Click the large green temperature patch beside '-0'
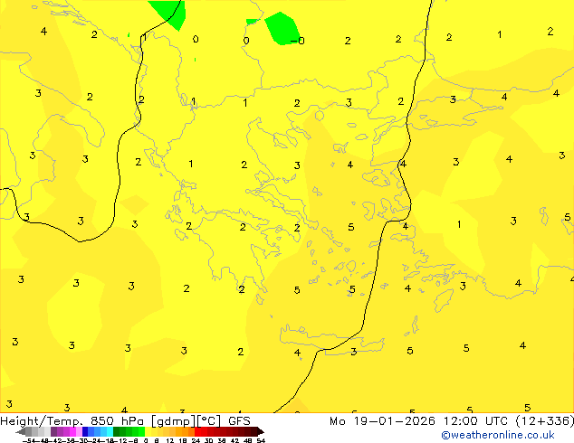 coord(282,29)
